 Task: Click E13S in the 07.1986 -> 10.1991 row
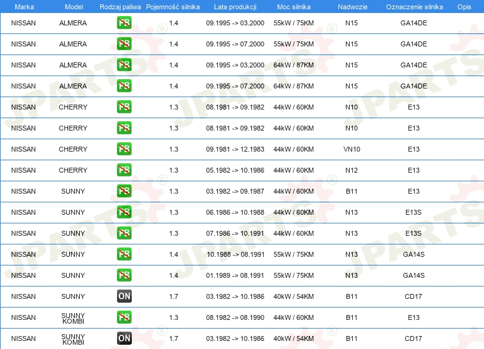(413, 233)
